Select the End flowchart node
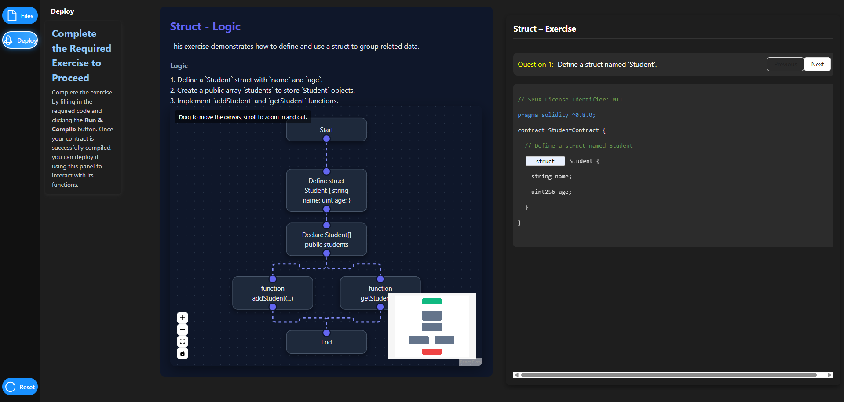This screenshot has width=844, height=402. pos(326,342)
